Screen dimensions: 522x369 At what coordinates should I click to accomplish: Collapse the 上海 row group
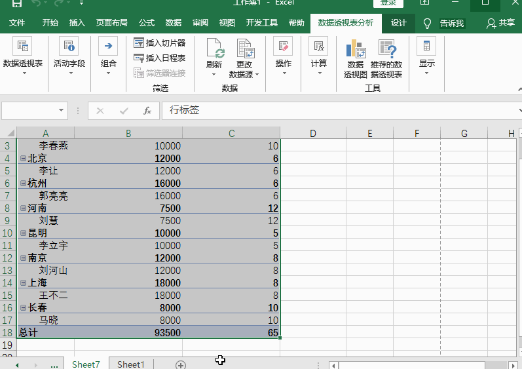[x=23, y=283]
